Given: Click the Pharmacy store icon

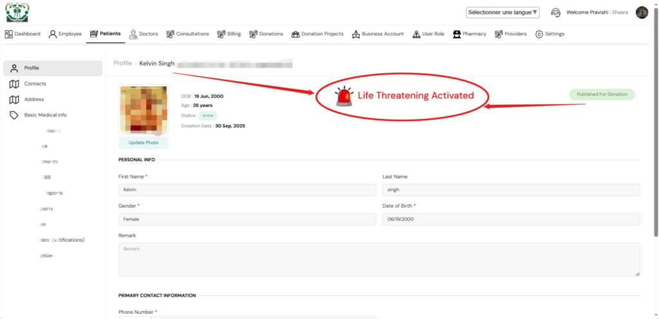Looking at the screenshot, I should [x=456, y=34].
